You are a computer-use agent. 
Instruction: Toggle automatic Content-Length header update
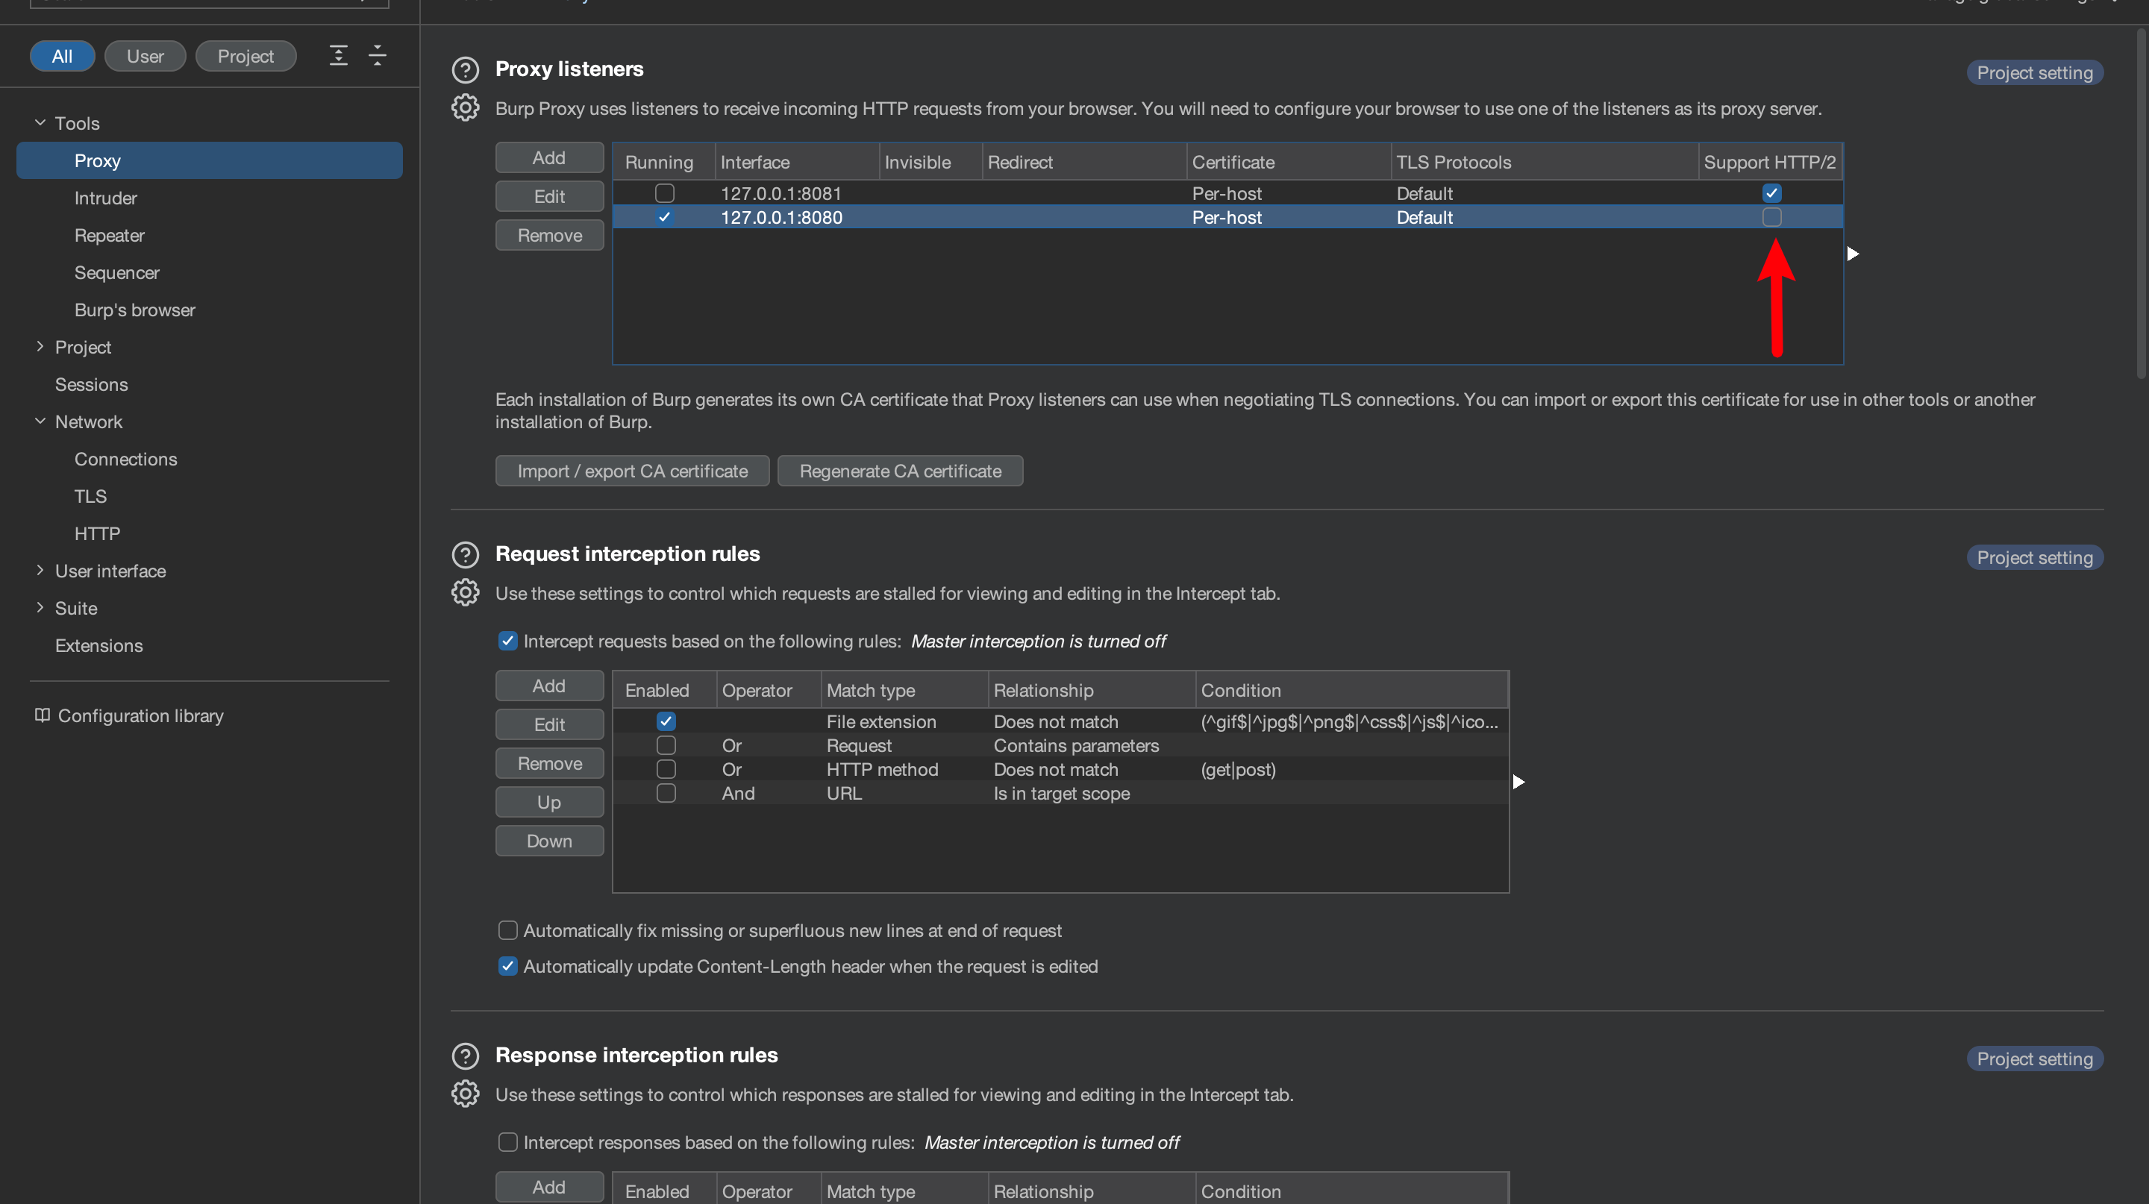[507, 966]
